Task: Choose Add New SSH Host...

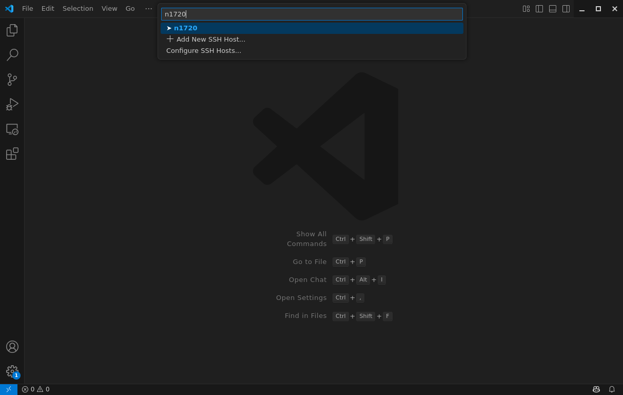Action: tap(312, 40)
